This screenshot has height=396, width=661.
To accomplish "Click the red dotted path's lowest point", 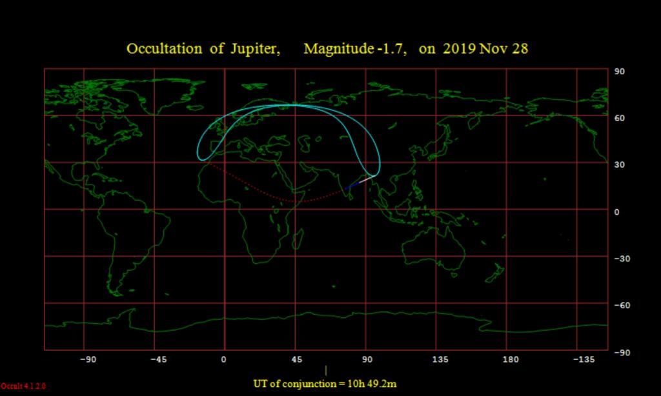I will coord(296,202).
